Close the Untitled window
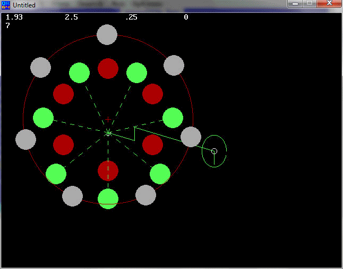This screenshot has width=343, height=269. coord(329,4)
